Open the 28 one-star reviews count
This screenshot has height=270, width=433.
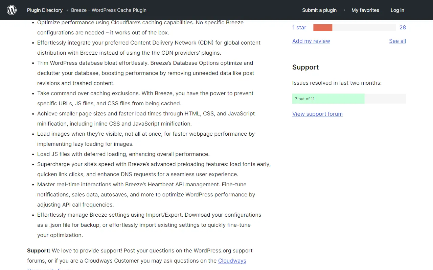click(x=403, y=28)
